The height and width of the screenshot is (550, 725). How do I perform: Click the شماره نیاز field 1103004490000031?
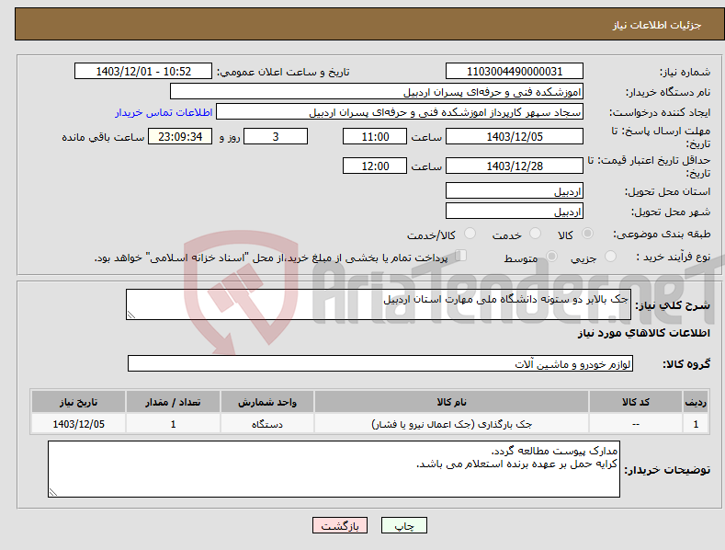pos(515,72)
